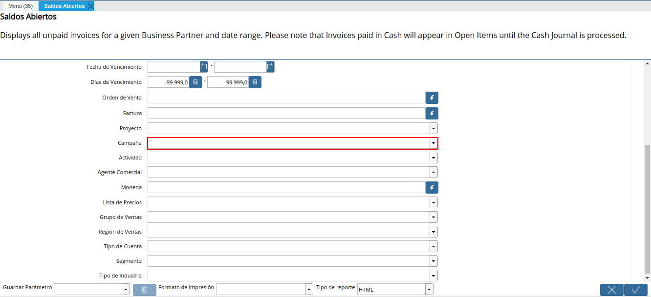Viewport: 651px width, 297px height.
Task: Click the Tipo de reporte label
Action: pyautogui.click(x=336, y=287)
